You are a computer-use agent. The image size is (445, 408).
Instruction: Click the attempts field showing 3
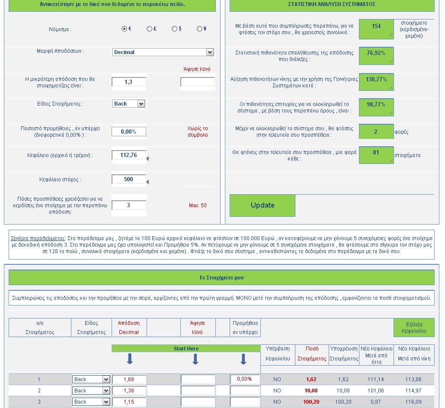point(129,205)
